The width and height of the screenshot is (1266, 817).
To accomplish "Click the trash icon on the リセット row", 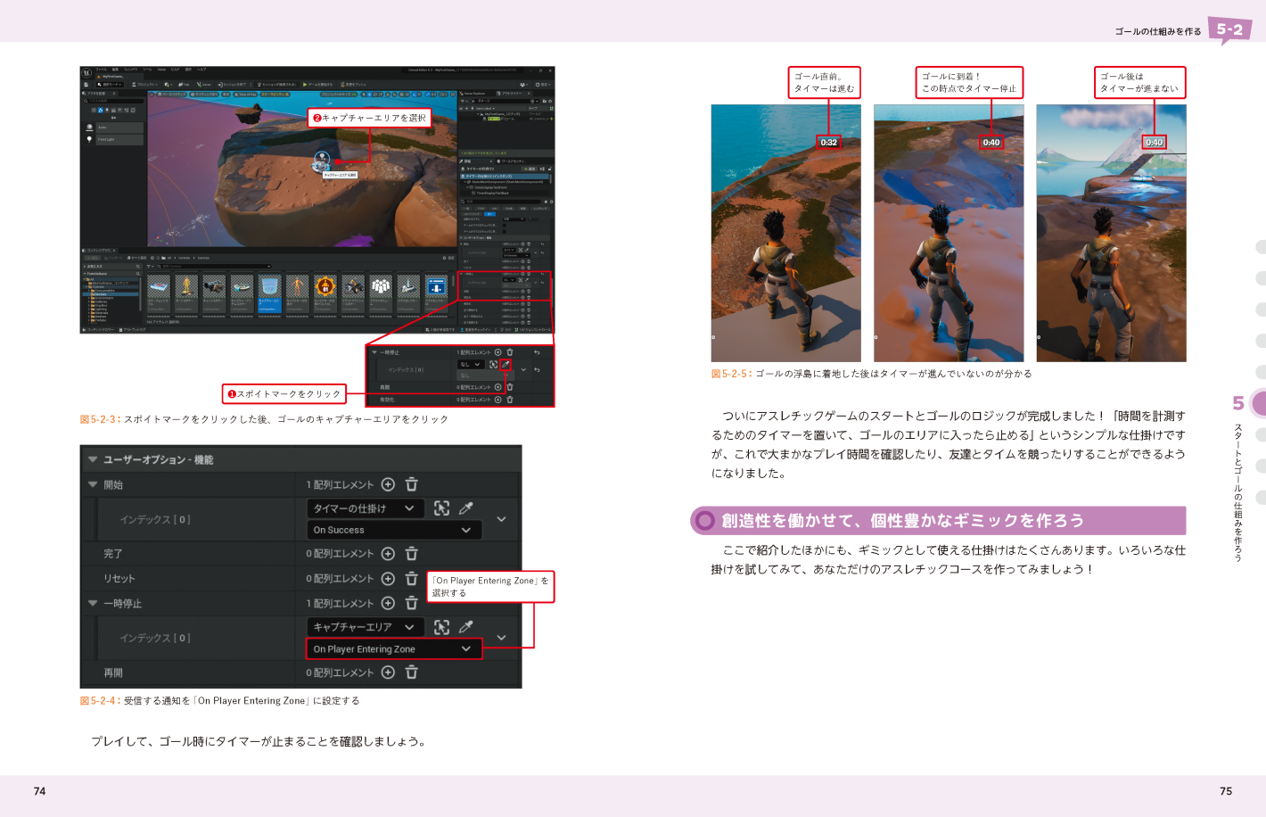I will tap(412, 579).
